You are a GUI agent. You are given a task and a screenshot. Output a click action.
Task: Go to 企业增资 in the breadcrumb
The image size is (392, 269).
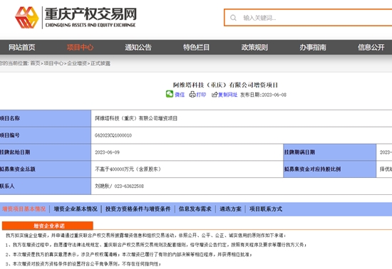click(77, 63)
